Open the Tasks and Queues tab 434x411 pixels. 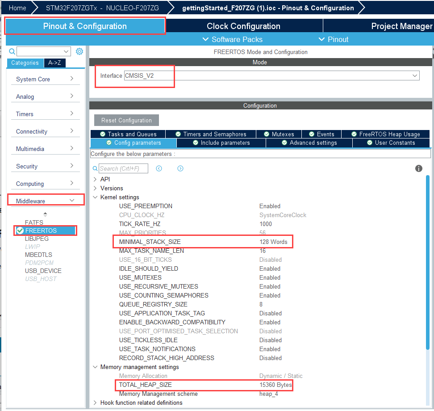coord(128,134)
